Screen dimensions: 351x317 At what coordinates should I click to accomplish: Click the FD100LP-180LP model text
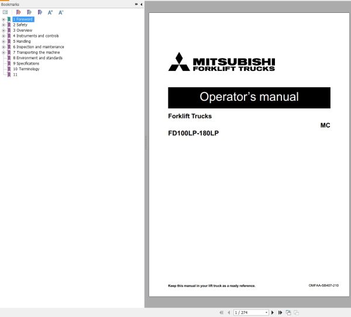tap(194, 133)
